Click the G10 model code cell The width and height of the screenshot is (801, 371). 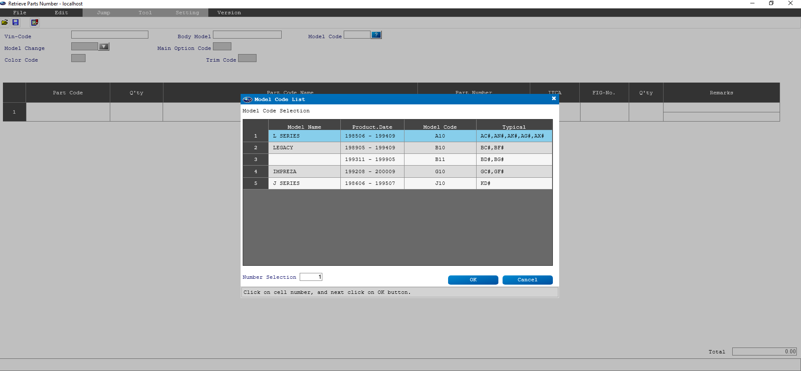point(440,171)
